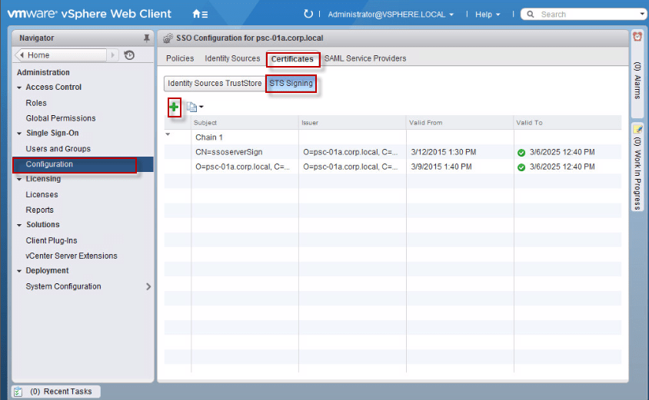649x400 pixels.
Task: Collapse the Access Control section
Action: click(x=19, y=88)
